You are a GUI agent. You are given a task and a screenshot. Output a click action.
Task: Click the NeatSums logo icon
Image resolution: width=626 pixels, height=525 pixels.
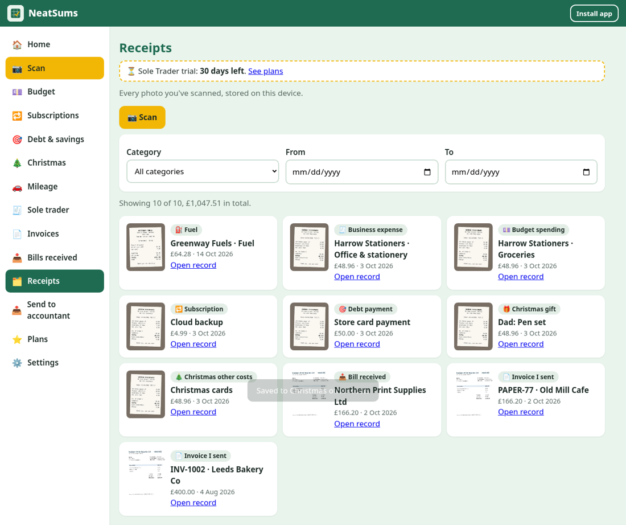point(15,13)
